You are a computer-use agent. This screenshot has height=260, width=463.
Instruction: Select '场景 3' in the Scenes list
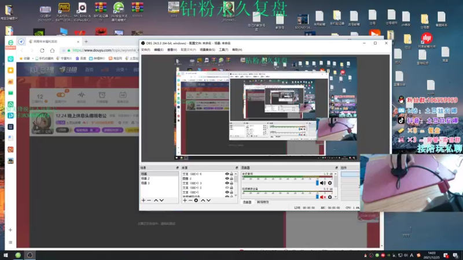pyautogui.click(x=159, y=183)
